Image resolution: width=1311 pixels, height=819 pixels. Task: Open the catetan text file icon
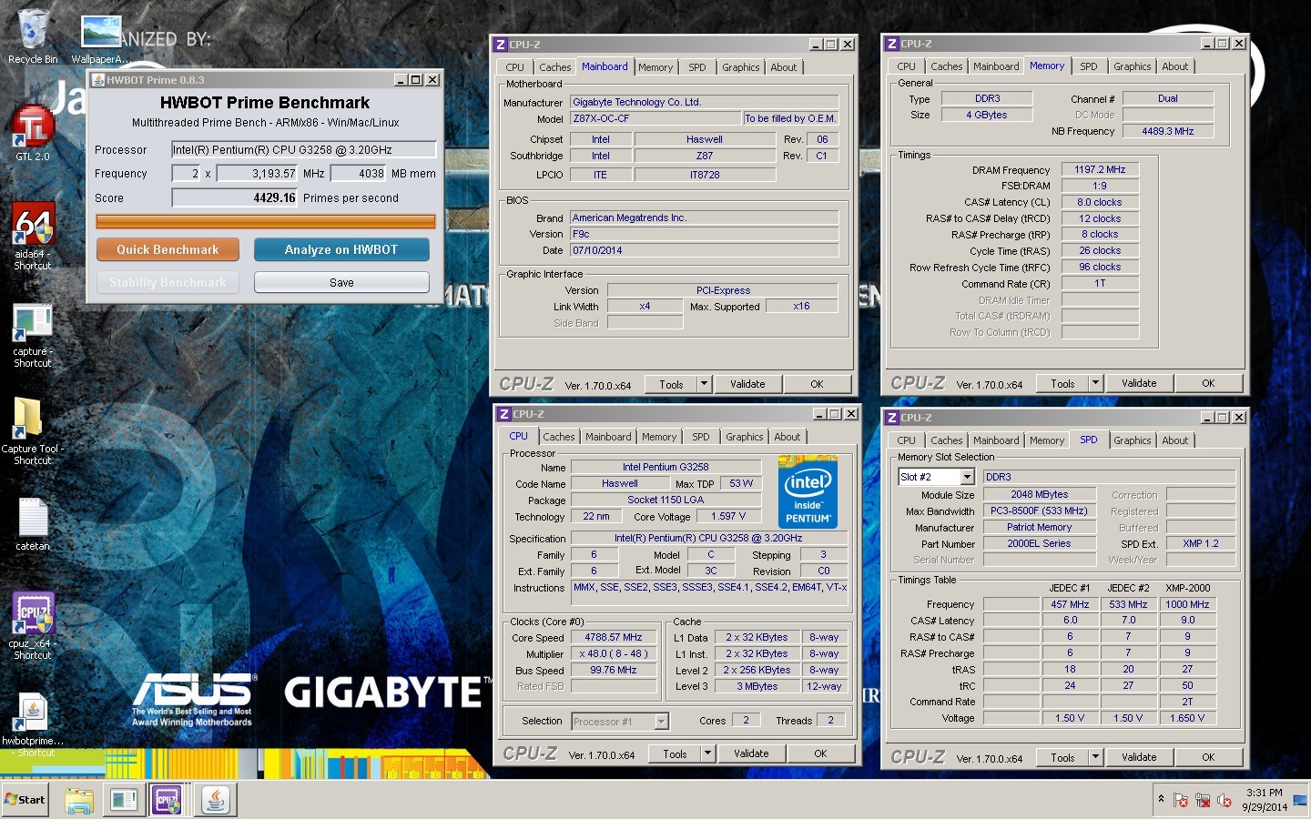pos(33,517)
